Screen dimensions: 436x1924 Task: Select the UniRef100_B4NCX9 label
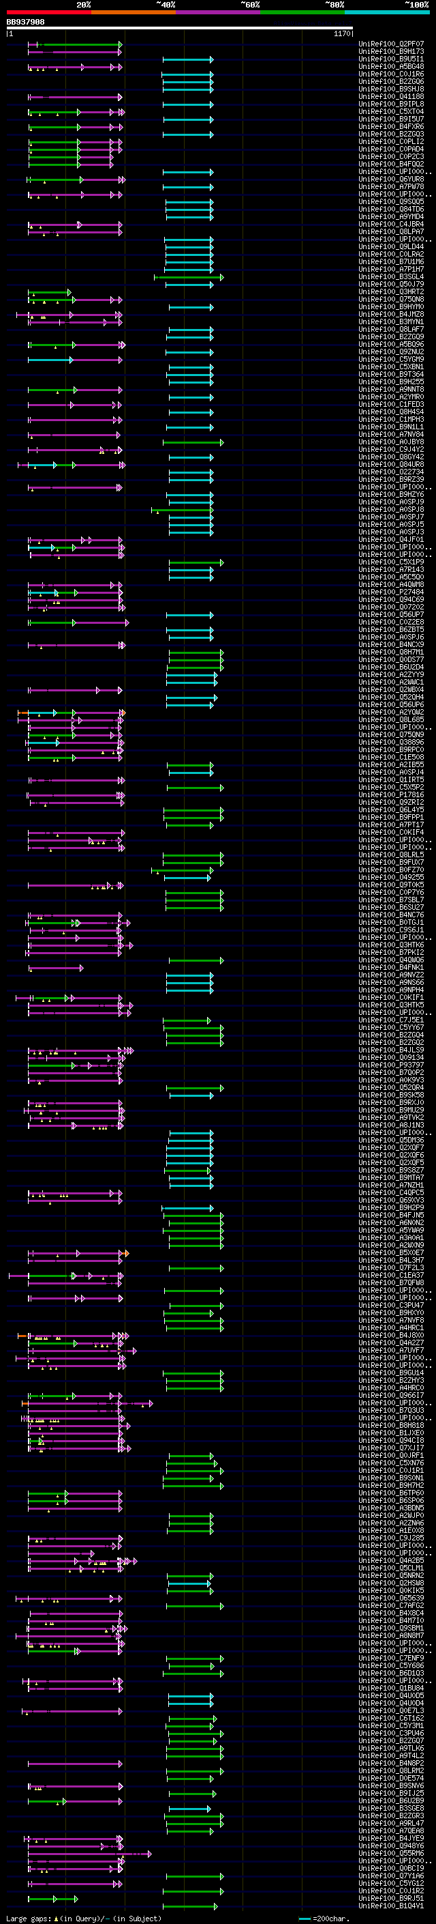click(391, 644)
